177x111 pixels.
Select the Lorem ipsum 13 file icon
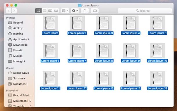104,78
